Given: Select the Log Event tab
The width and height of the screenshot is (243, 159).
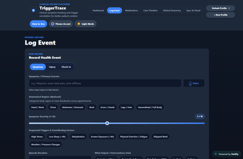Looking at the screenshot, I should pyautogui.click(x=114, y=11).
